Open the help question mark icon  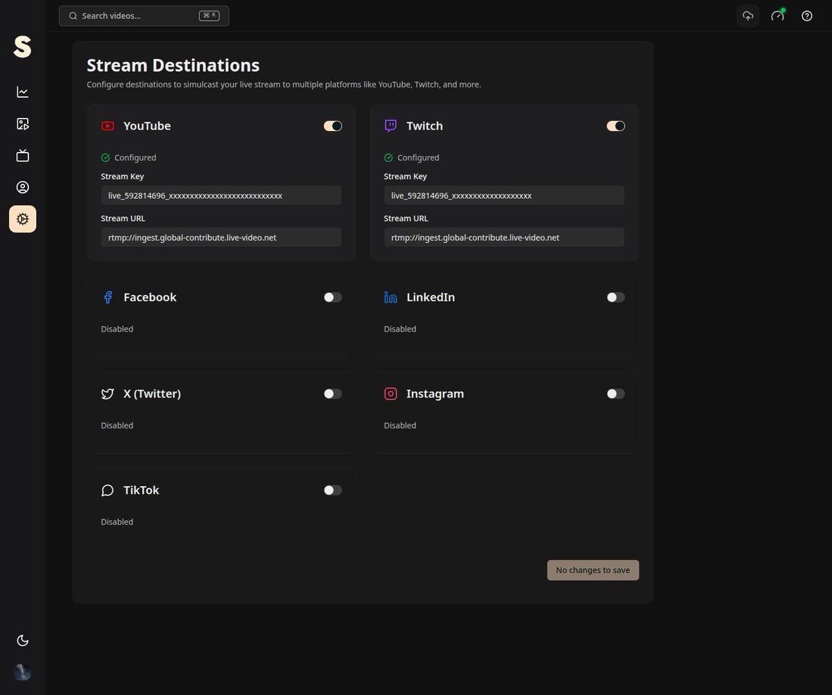pyautogui.click(x=807, y=16)
